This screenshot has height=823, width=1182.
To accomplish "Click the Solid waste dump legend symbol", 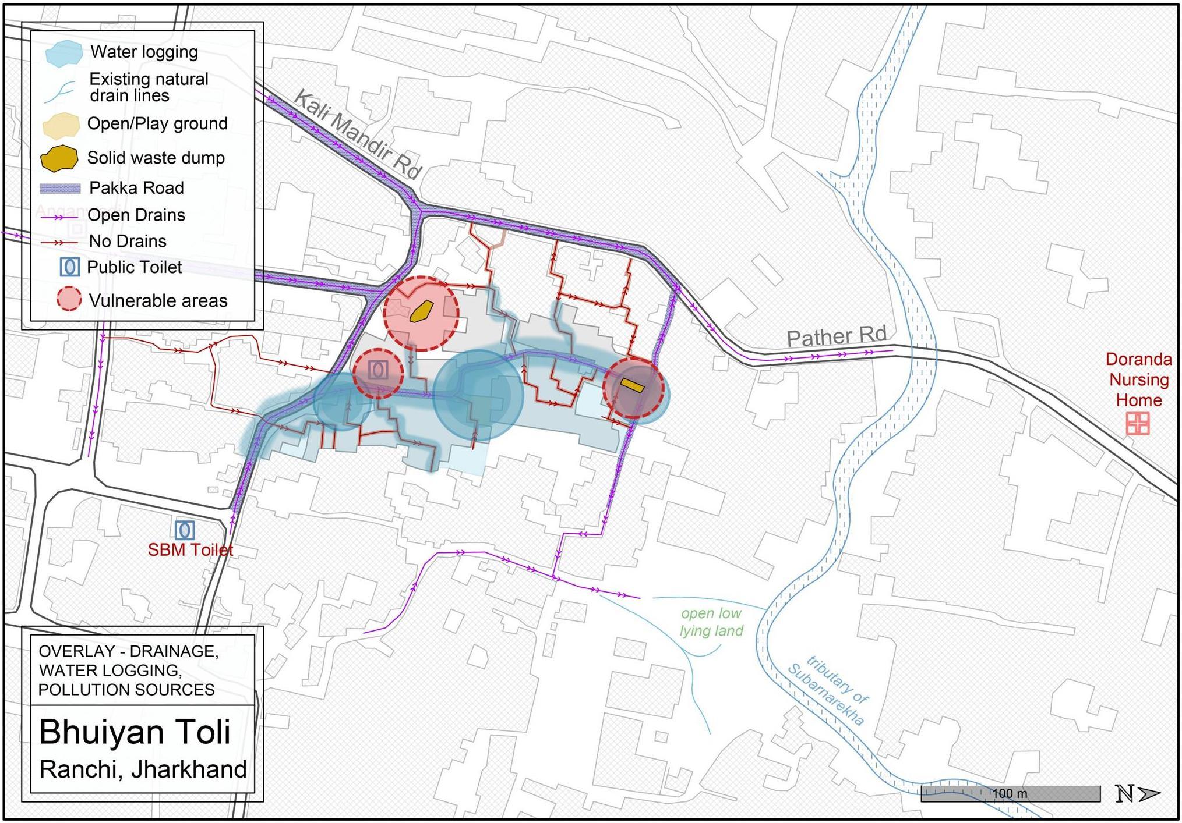I will 59,158.
